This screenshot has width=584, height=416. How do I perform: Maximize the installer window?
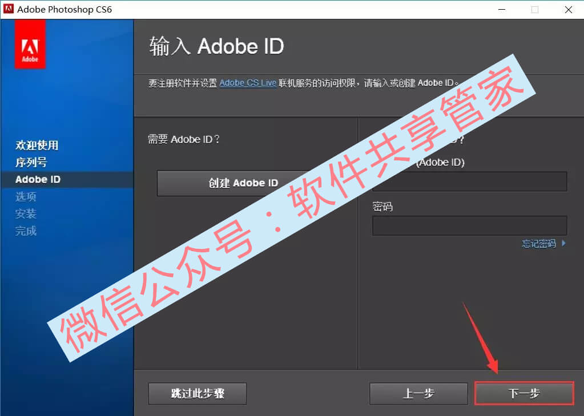tap(535, 9)
